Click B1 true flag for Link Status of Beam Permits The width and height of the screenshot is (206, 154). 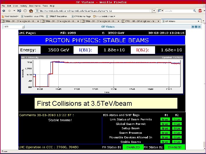pyautogui.click(x=165, y=119)
